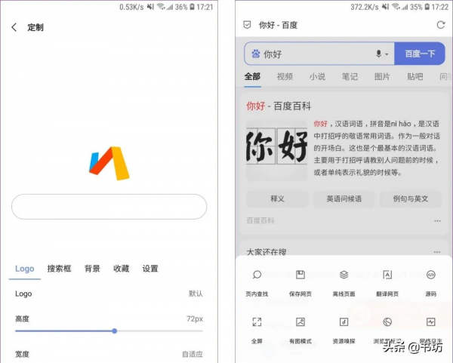Screen dimensions: 453x363
Task: Open the three-dot menu beside 百度百科
Action: 437,221
